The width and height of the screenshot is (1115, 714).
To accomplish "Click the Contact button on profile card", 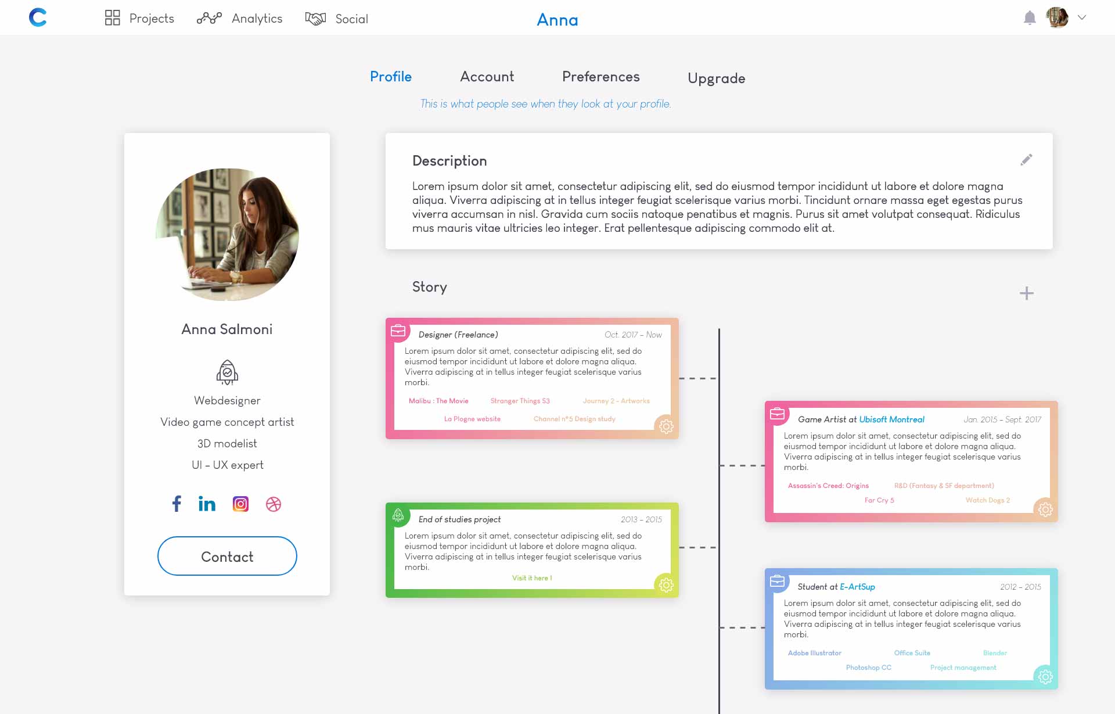I will point(226,556).
